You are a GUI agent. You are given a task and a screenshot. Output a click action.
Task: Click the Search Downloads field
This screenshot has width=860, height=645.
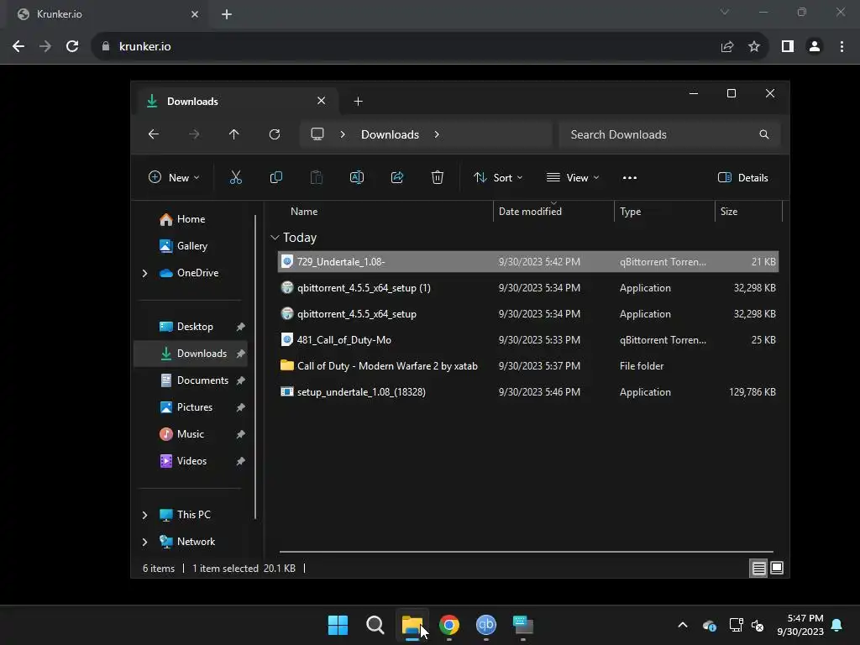[x=669, y=134]
